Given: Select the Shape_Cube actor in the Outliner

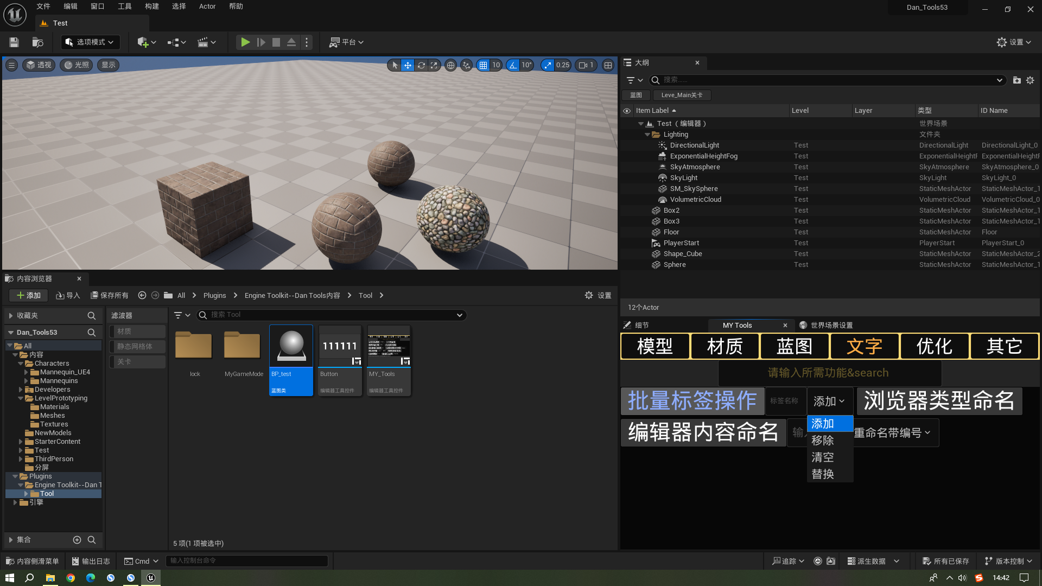Looking at the screenshot, I should pos(683,254).
